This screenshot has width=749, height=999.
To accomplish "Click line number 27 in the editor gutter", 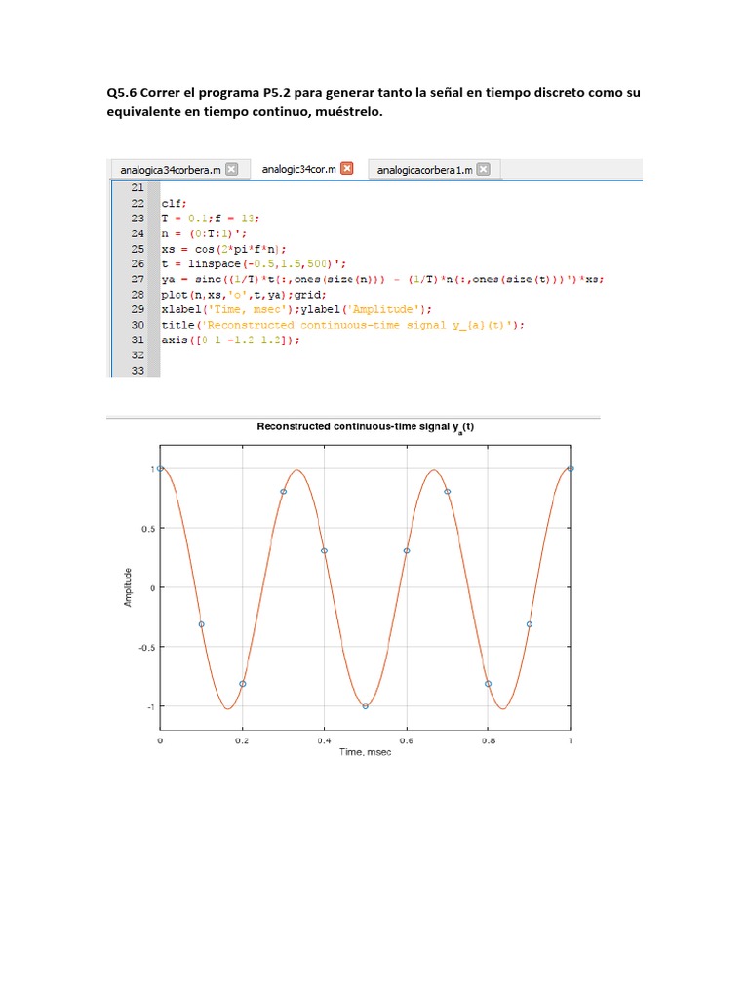I will [x=137, y=279].
